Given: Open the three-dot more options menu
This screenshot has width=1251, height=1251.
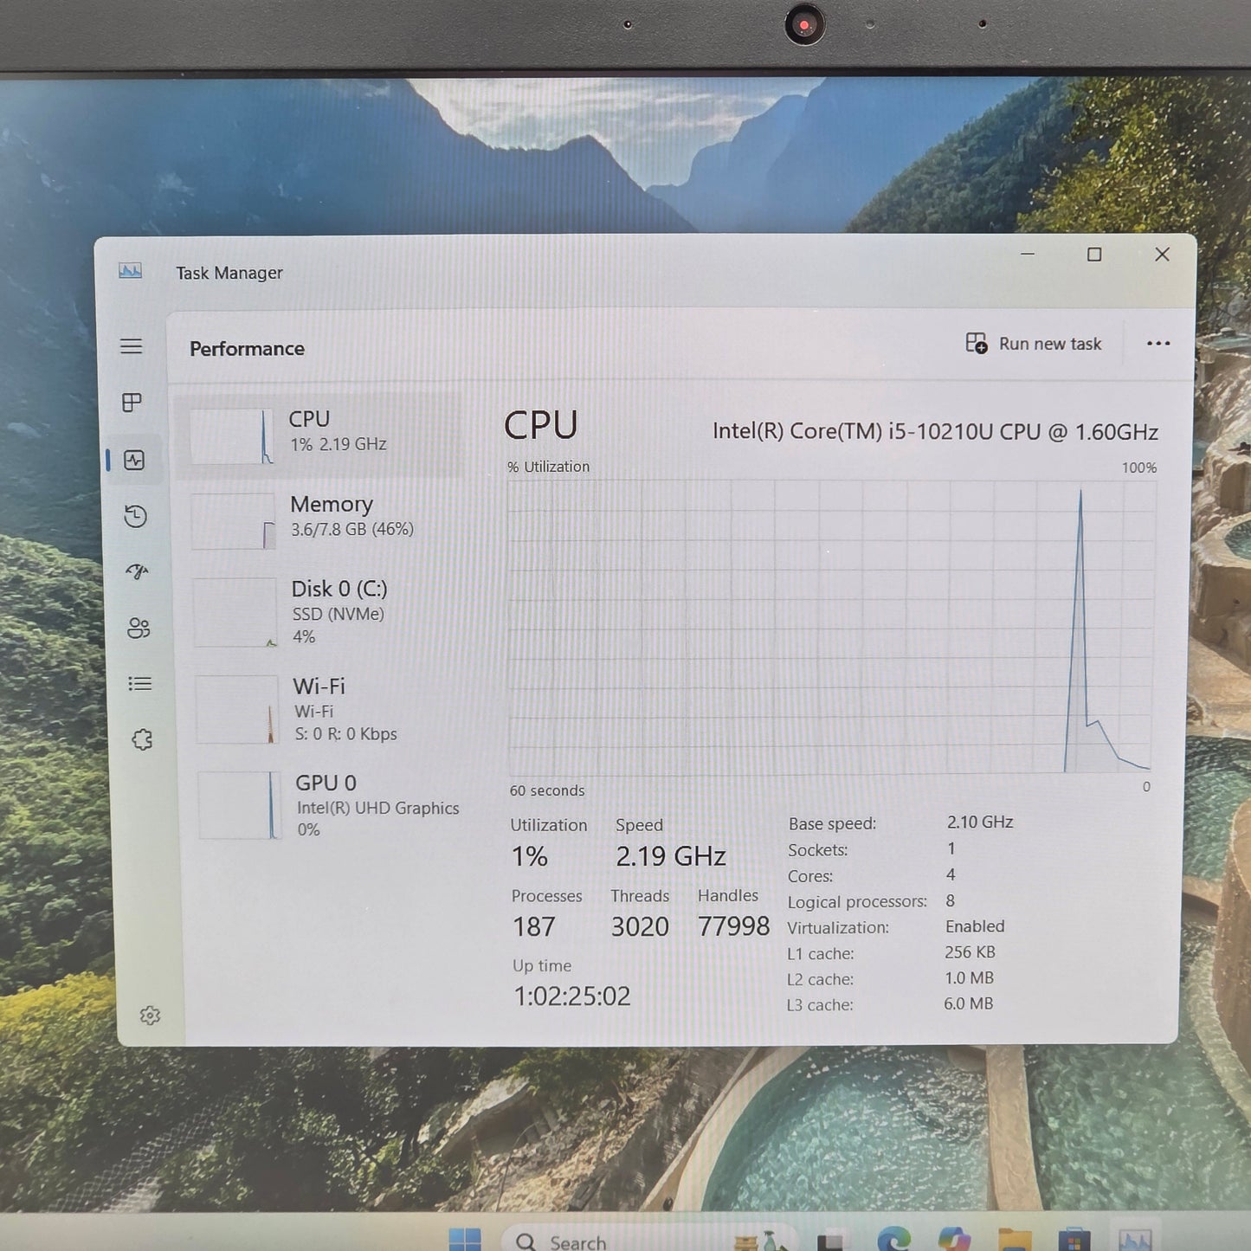Looking at the screenshot, I should tap(1157, 344).
